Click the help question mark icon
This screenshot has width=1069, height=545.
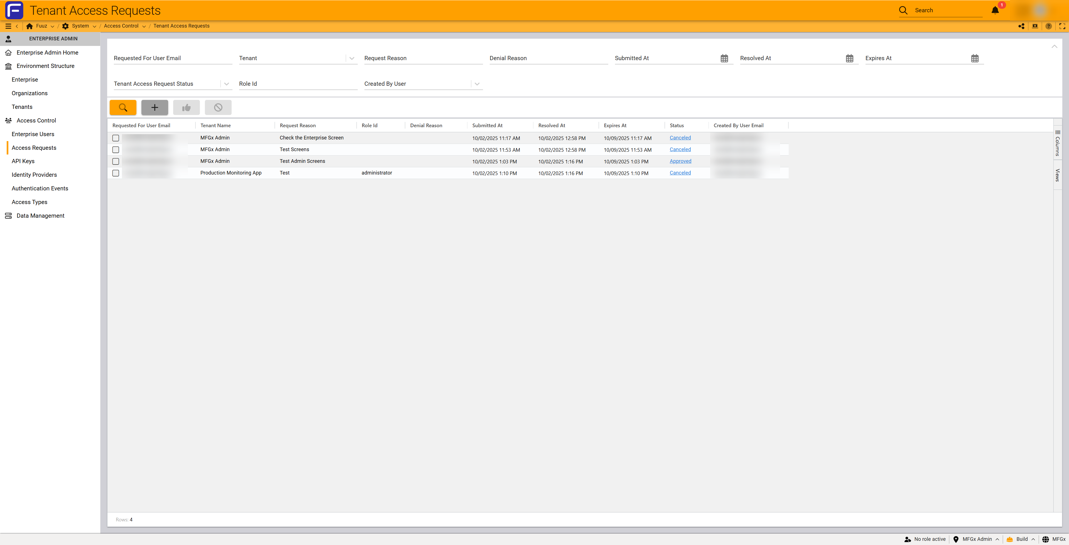click(x=1049, y=26)
